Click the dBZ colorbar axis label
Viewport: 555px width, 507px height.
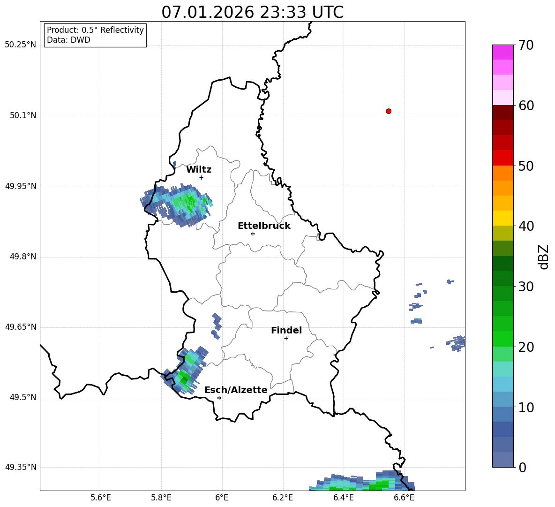544,257
